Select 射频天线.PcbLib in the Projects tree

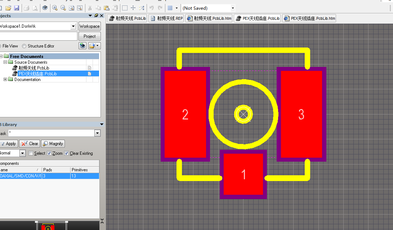(x=34, y=68)
